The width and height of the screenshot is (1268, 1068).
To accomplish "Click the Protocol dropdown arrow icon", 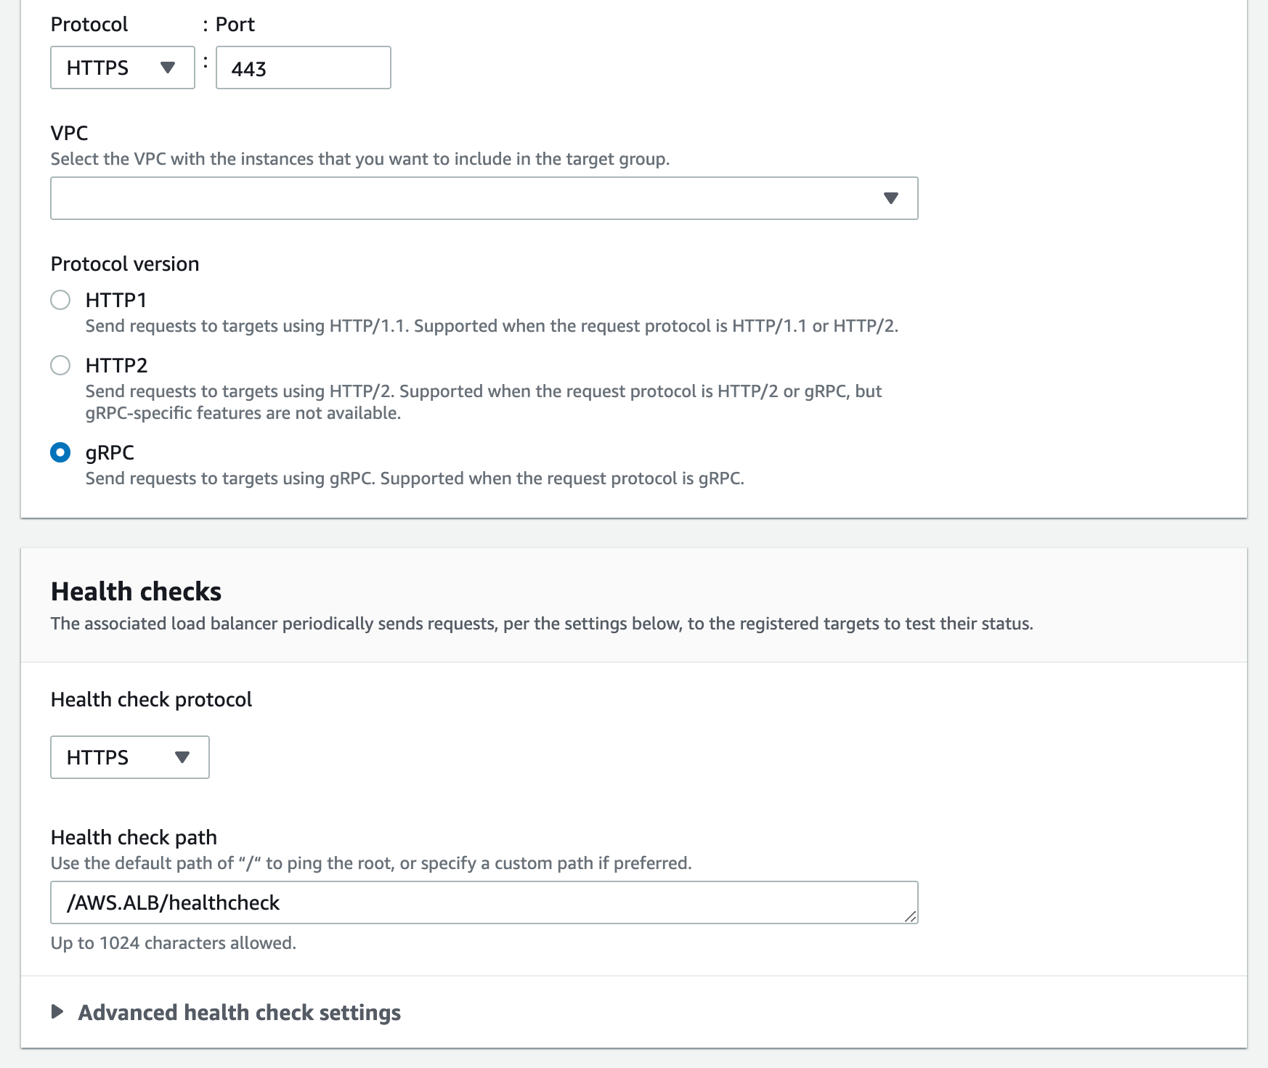I will 168,68.
